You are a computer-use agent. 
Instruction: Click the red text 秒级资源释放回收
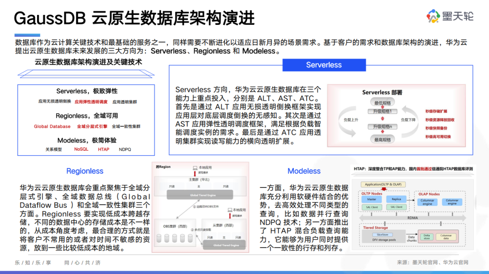tap(440, 120)
